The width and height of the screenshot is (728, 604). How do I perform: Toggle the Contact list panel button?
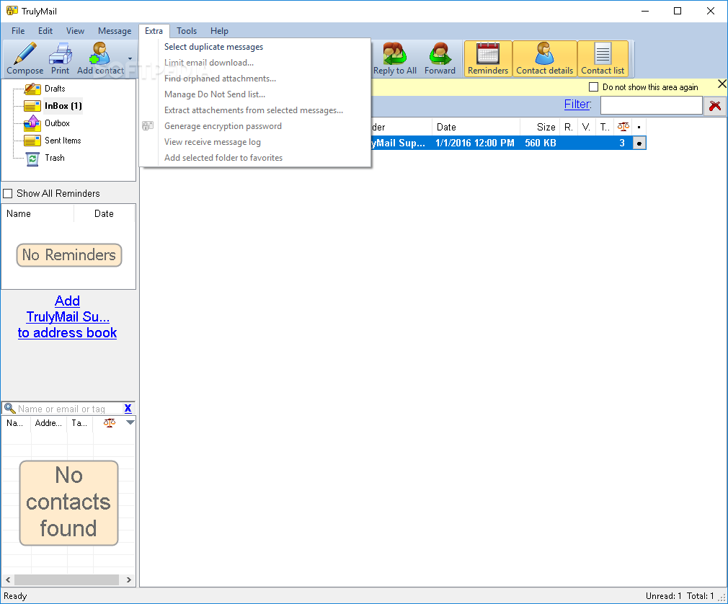tap(603, 58)
